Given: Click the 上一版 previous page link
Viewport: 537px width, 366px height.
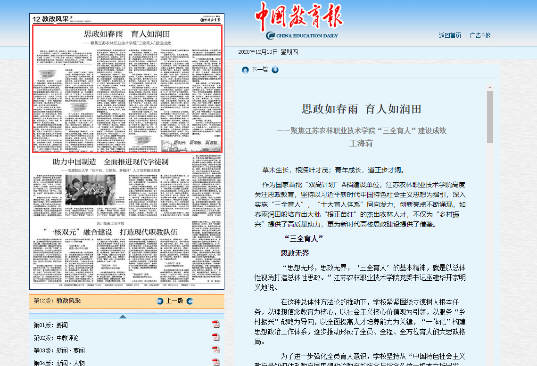Looking at the screenshot, I should coord(174,301).
